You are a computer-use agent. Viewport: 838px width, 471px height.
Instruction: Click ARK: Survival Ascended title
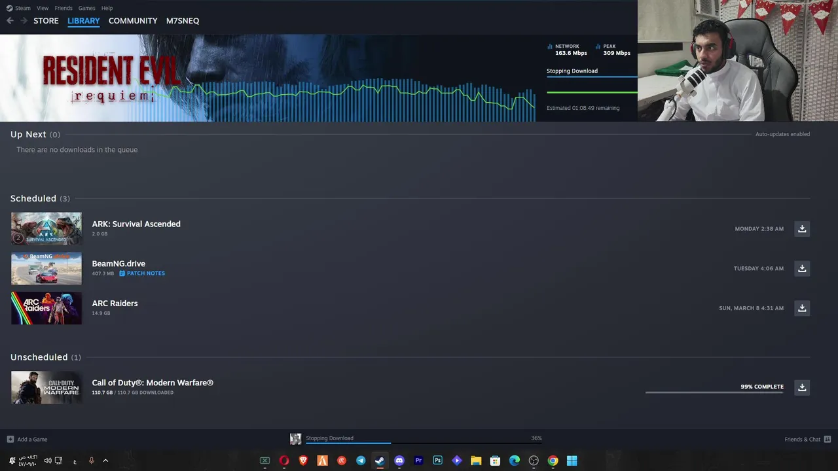coord(136,224)
